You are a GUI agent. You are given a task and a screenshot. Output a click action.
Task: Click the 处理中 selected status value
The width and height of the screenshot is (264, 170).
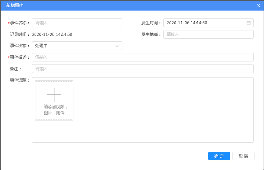pos(41,46)
